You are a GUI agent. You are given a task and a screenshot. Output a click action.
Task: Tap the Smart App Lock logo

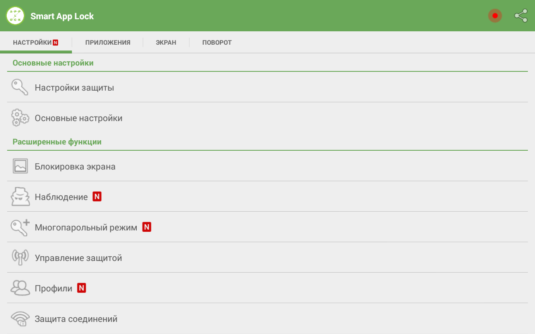tap(15, 16)
